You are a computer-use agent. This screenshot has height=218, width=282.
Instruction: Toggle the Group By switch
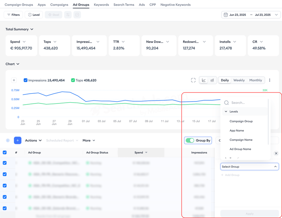(190, 140)
